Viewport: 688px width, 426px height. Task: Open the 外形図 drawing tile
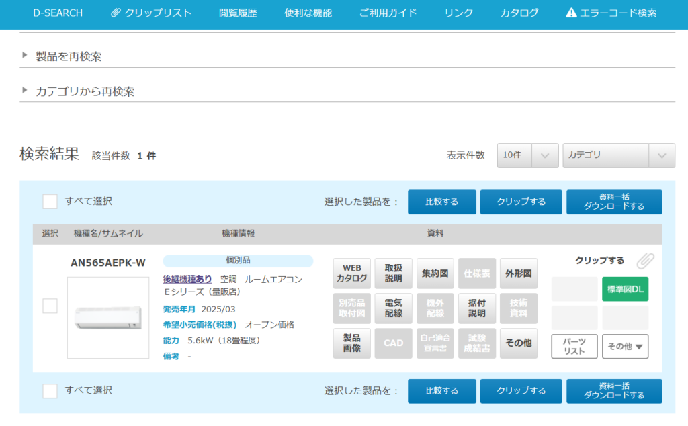[x=518, y=273]
